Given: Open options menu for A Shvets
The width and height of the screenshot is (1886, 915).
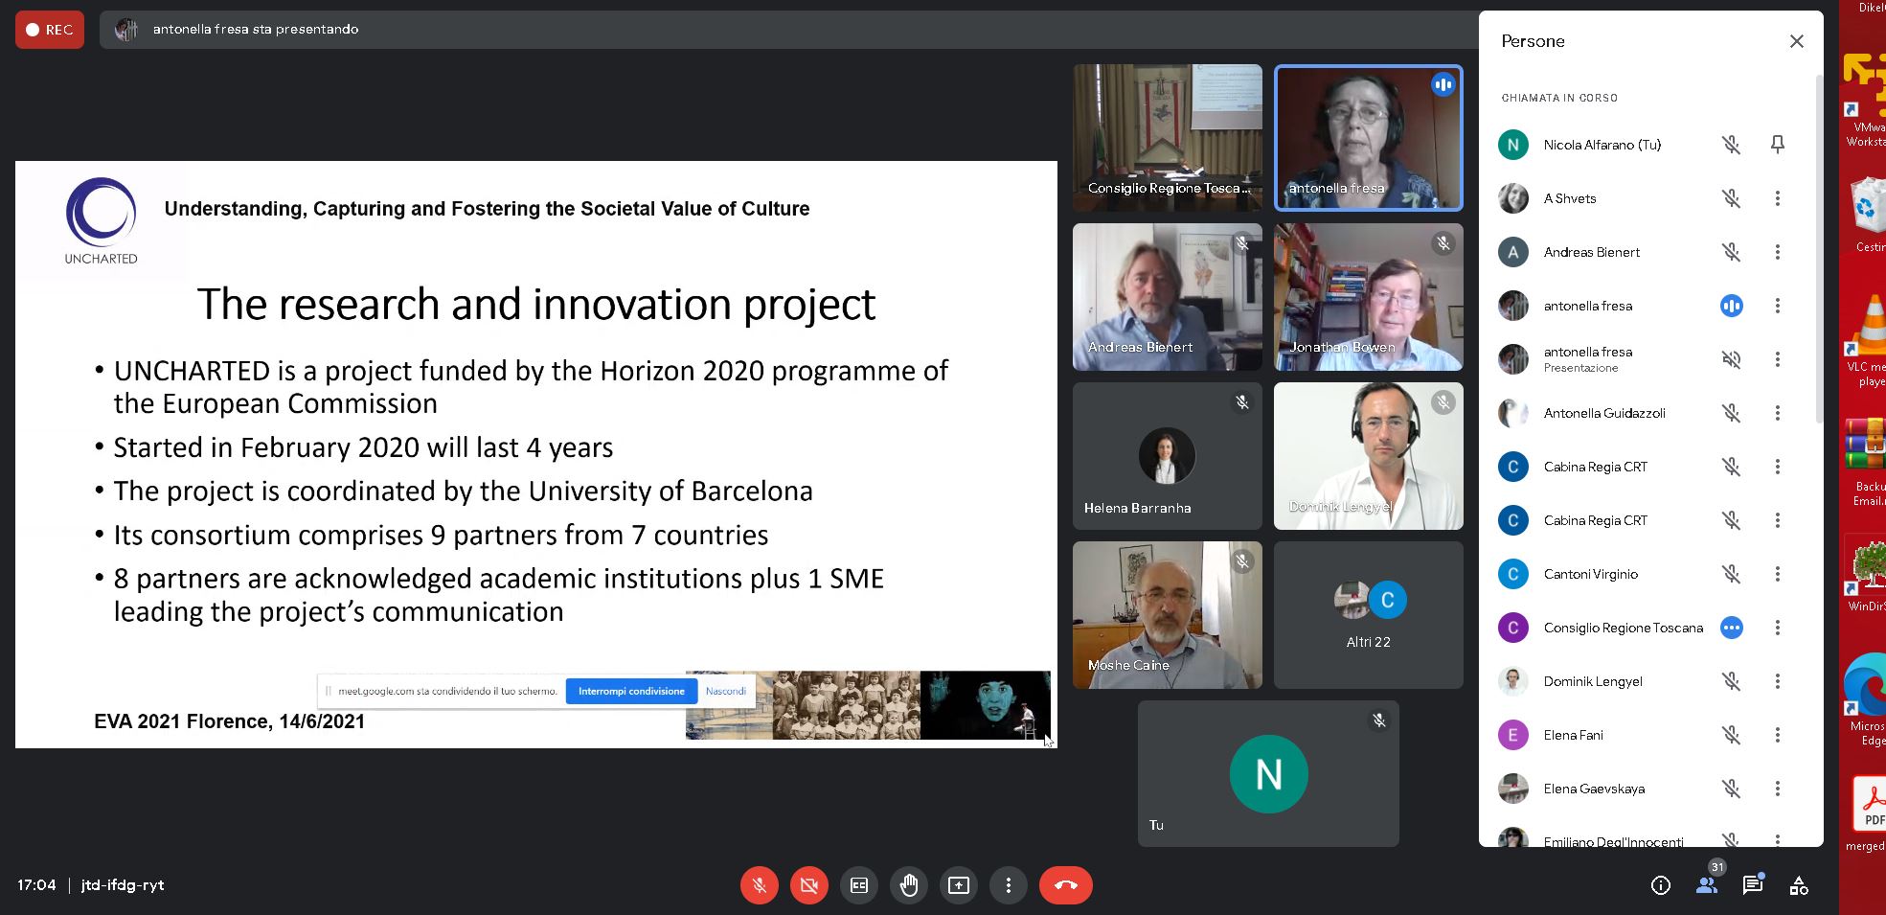Looking at the screenshot, I should (x=1778, y=198).
